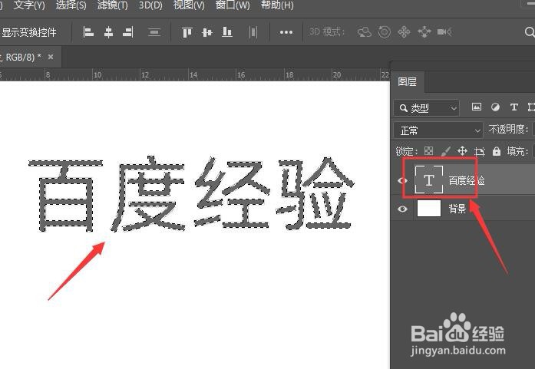Screen dimensions: 535x369
Task: Click text layer T thumbnail
Action: pyautogui.click(x=429, y=180)
